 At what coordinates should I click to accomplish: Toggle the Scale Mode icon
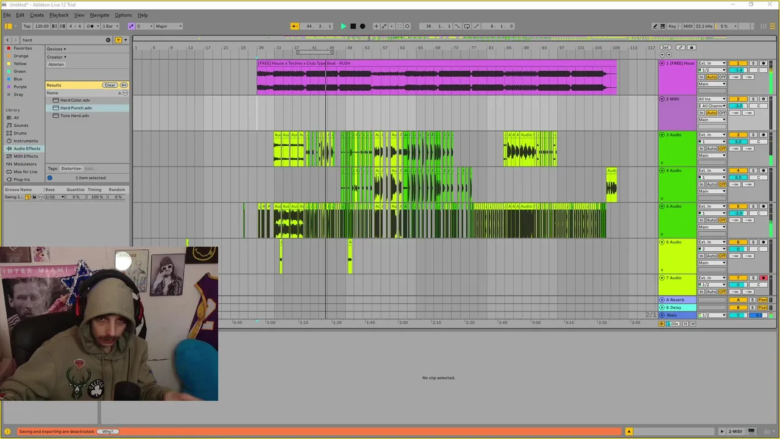pos(131,26)
